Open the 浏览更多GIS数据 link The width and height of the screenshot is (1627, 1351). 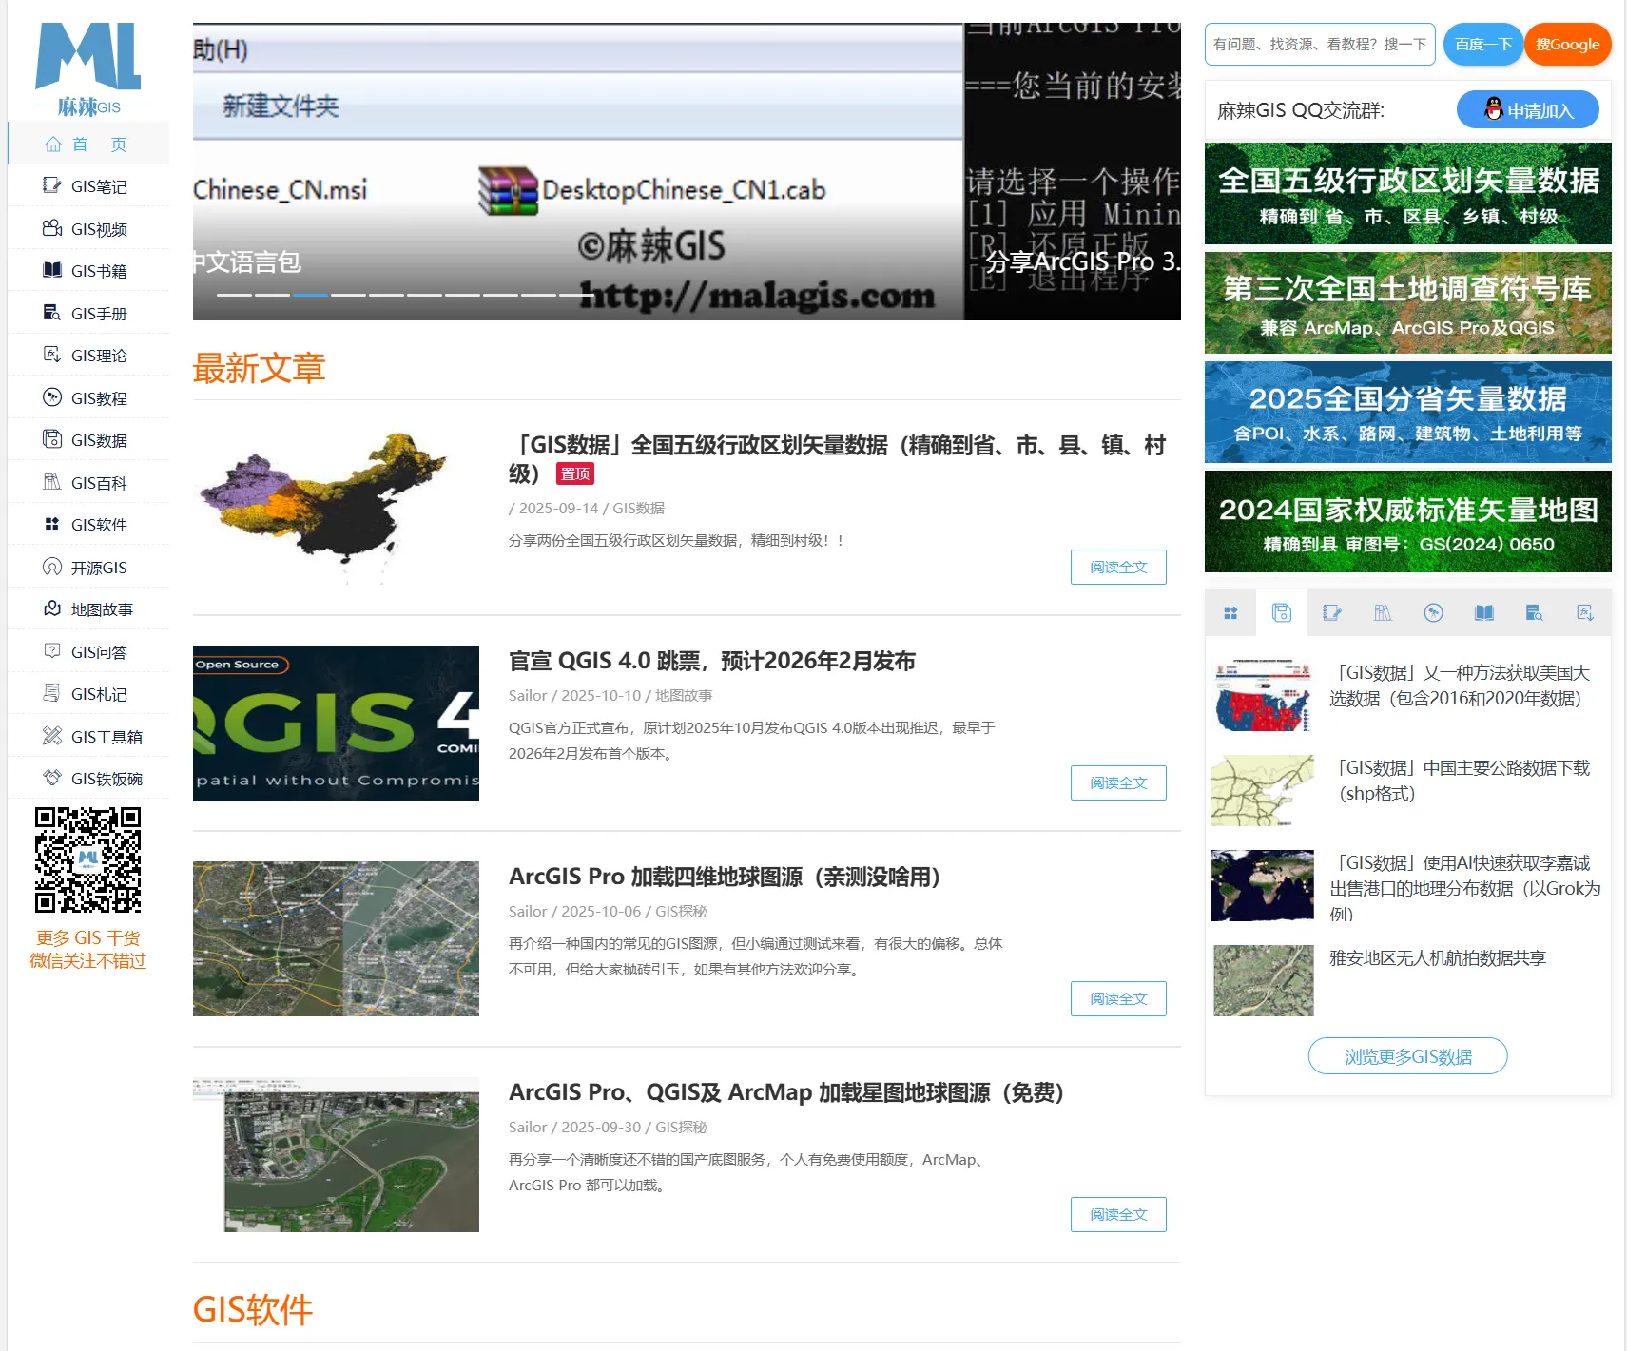[1407, 1056]
